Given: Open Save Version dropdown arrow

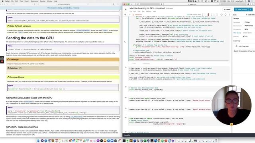Looking at the screenshot, I should pyautogui.click(x=251, y=10).
